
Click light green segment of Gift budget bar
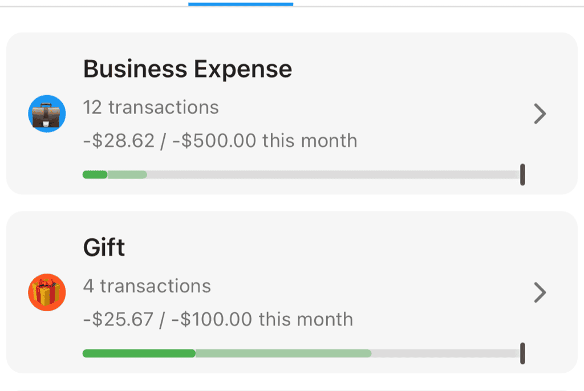283,353
